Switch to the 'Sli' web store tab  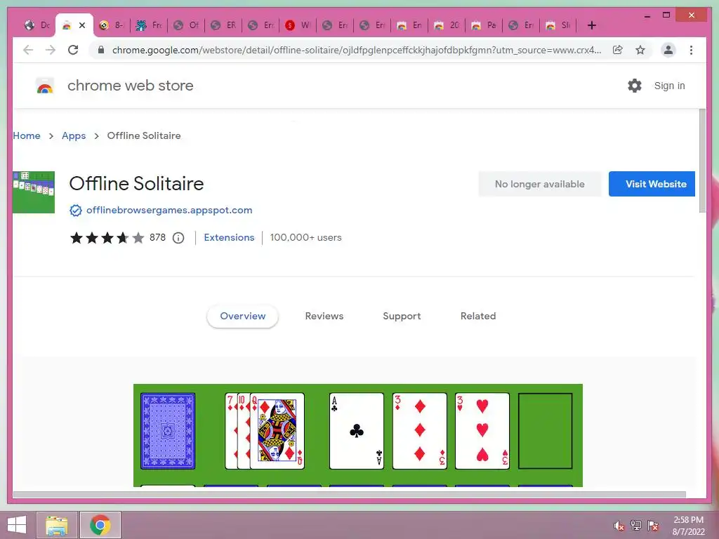tap(558, 25)
